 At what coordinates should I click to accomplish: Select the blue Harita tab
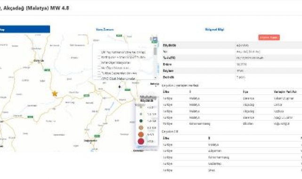[x=24, y=29]
